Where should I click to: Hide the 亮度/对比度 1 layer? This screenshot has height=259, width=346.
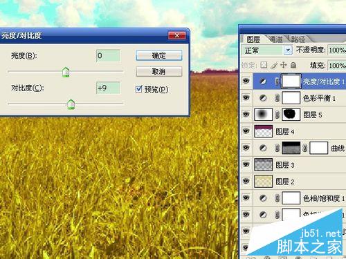coord(246,81)
